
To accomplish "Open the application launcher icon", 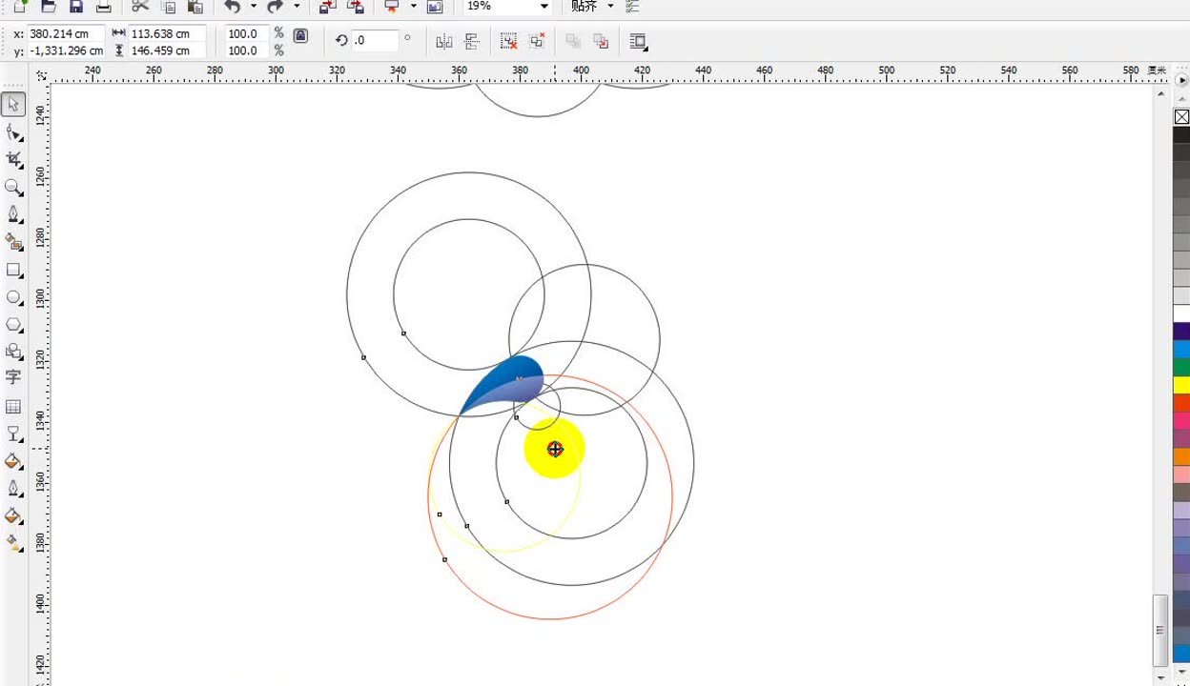I will (392, 6).
